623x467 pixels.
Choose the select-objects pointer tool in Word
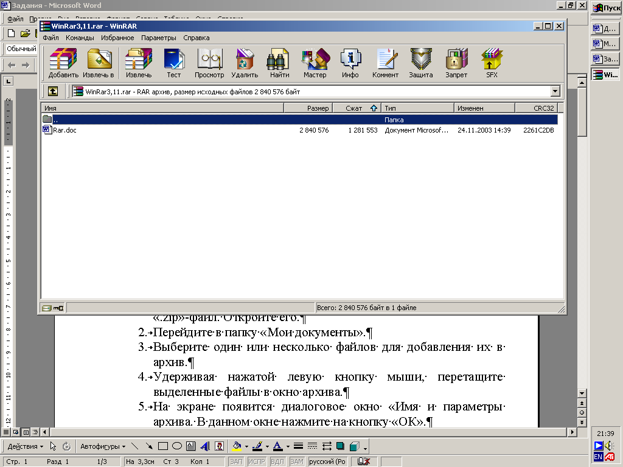53,446
